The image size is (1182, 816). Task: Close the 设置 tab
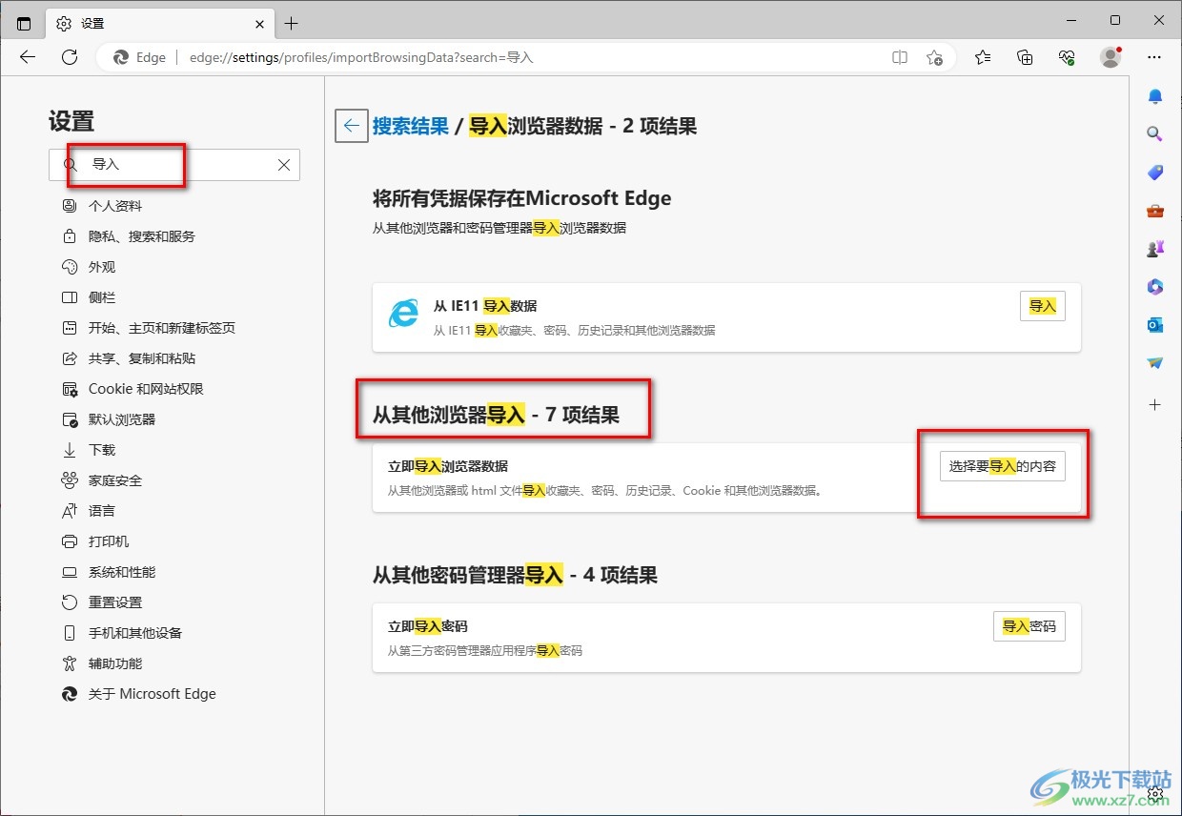click(x=260, y=23)
